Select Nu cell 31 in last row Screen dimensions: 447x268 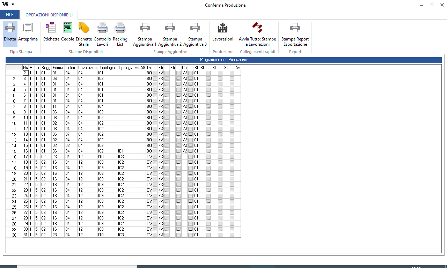25,235
